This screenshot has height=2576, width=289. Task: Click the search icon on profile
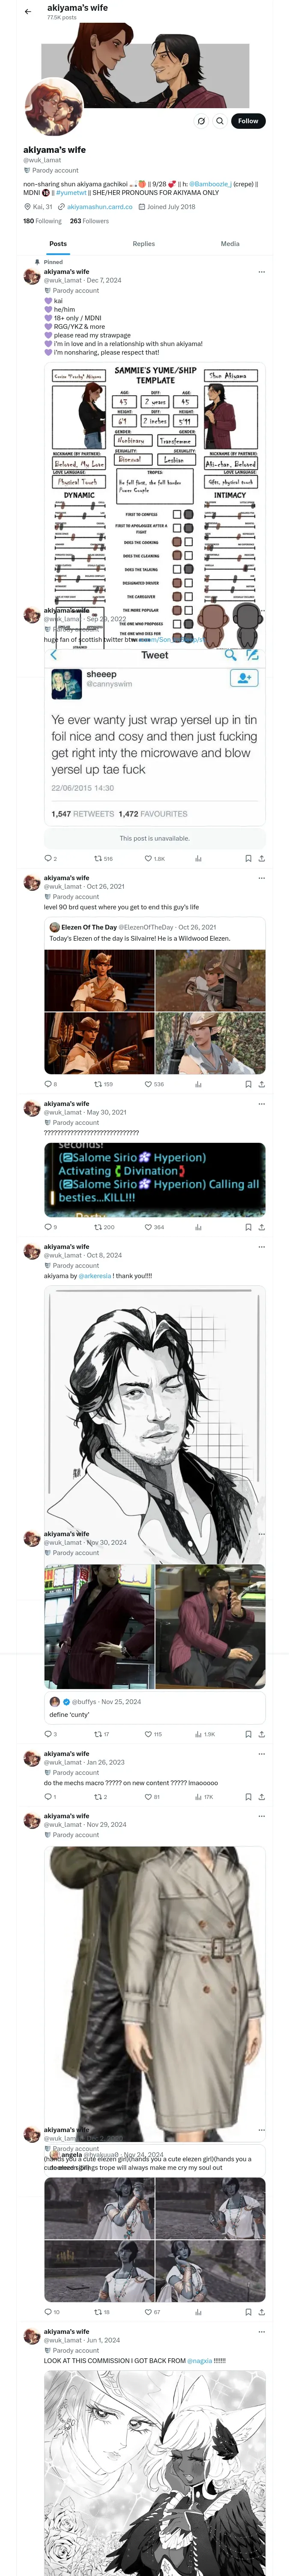click(x=220, y=121)
